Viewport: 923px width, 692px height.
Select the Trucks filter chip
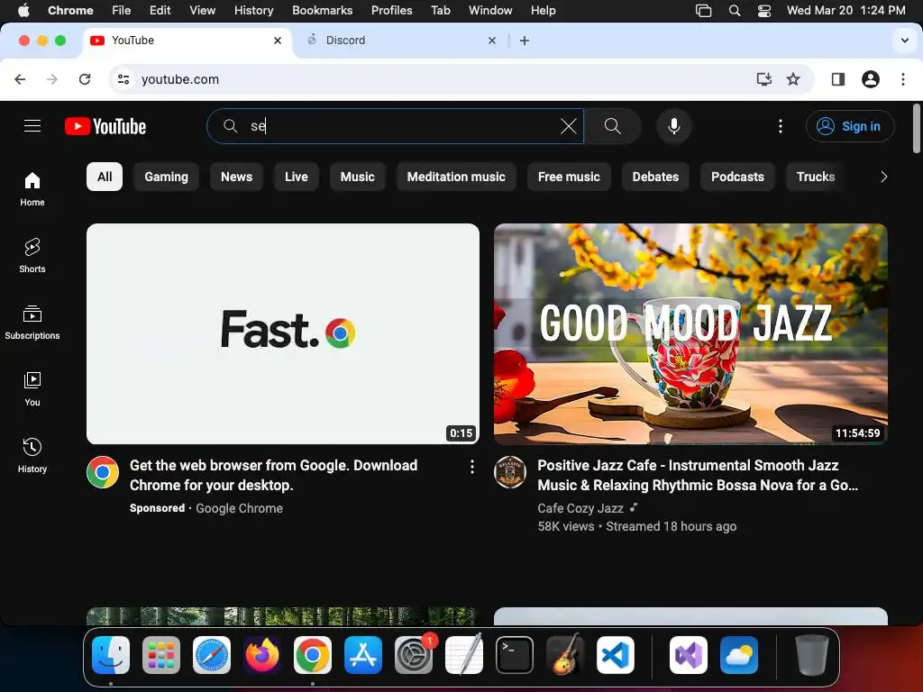pyautogui.click(x=815, y=177)
